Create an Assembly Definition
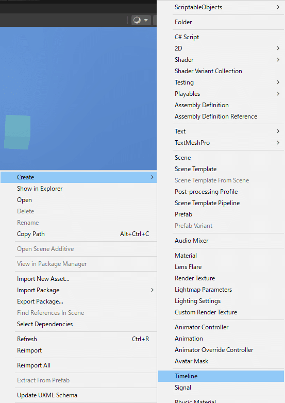The width and height of the screenshot is (285, 403). point(202,105)
